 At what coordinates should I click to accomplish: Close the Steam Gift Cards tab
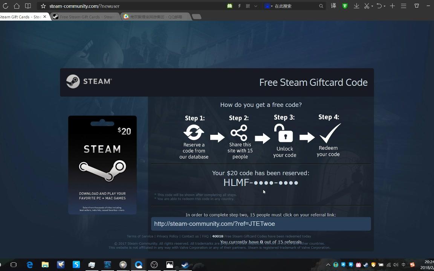click(x=45, y=17)
